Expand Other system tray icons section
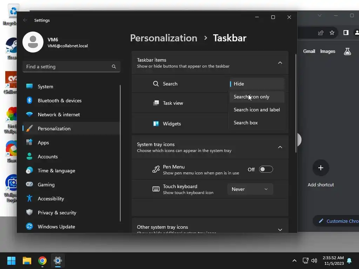359x269 pixels. 280,230
